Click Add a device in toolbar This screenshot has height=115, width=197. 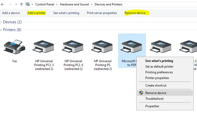[x=11, y=13]
